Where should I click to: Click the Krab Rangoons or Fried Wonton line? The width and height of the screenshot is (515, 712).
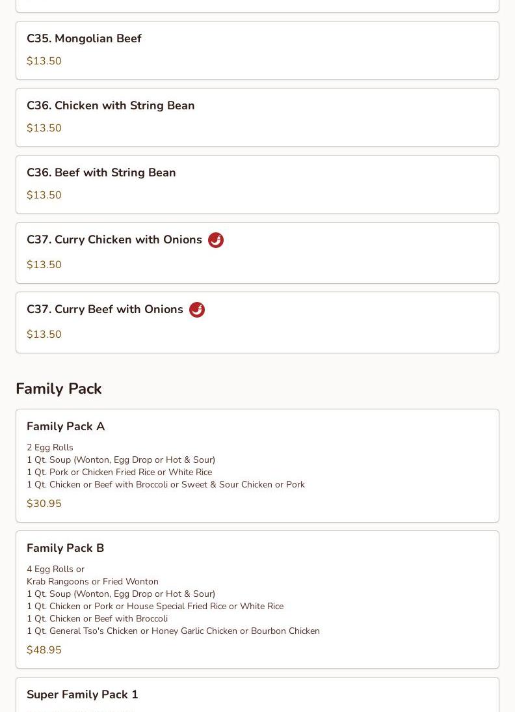(92, 582)
